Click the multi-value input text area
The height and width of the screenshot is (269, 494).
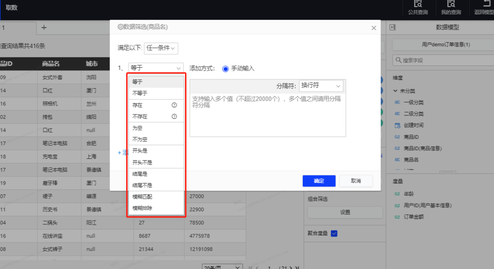267,114
